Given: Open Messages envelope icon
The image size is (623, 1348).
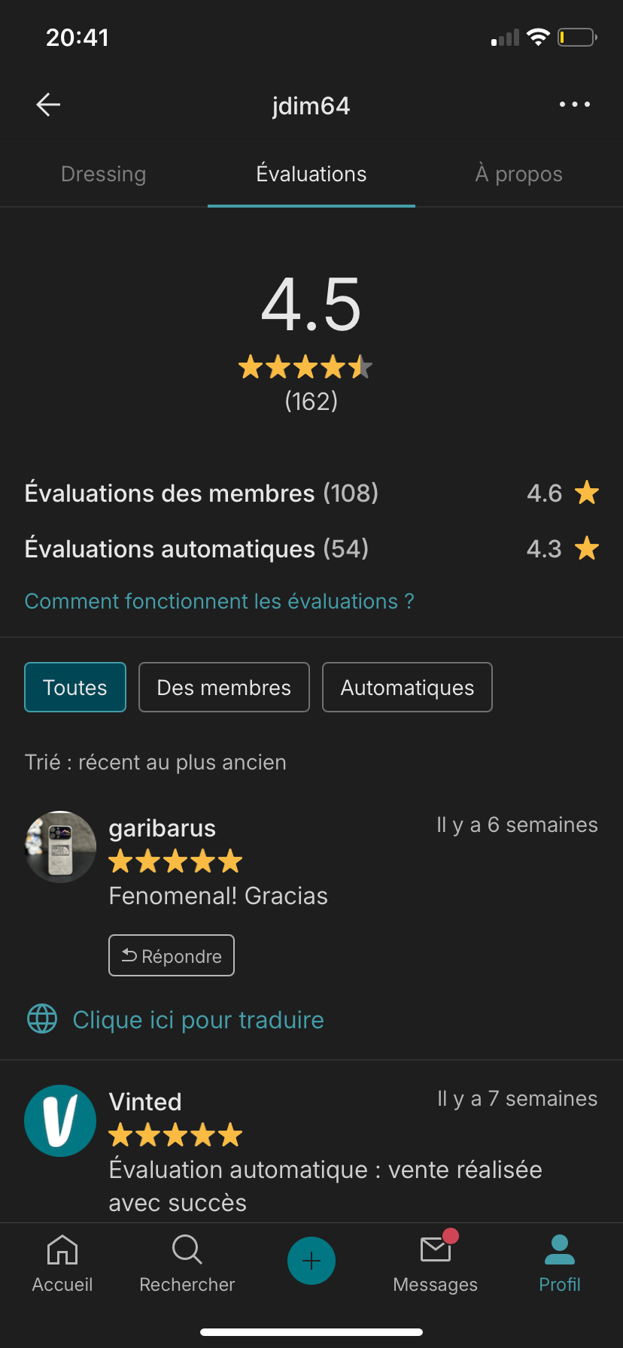Looking at the screenshot, I should (x=436, y=1250).
